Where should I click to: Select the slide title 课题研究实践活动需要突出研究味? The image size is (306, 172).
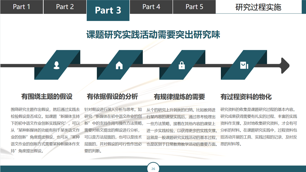point(153,35)
